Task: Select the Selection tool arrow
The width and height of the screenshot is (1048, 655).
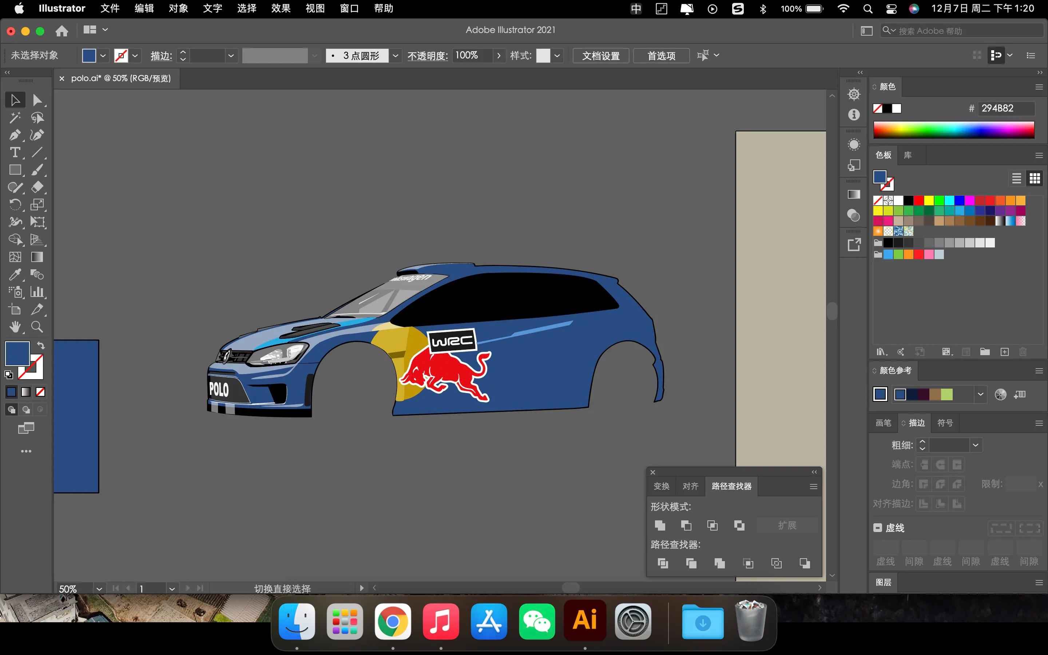Action: coord(15,100)
